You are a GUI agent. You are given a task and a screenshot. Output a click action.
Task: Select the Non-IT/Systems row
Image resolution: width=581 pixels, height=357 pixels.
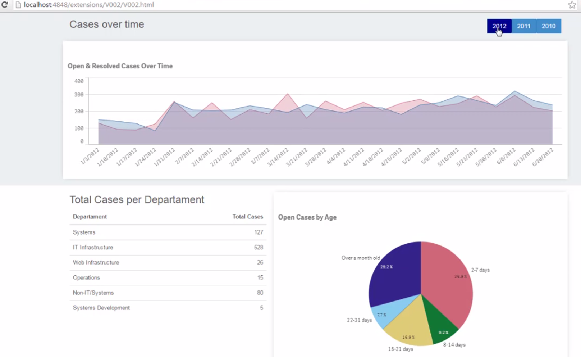click(x=168, y=293)
